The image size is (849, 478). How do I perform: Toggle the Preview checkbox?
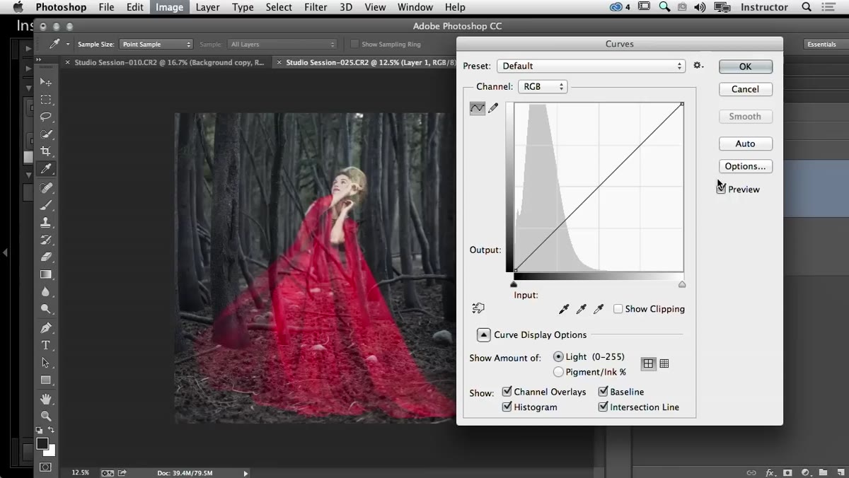[722, 189]
